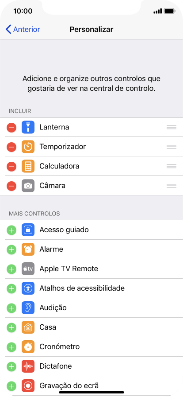Remove Câmara with red minus button

click(11, 186)
